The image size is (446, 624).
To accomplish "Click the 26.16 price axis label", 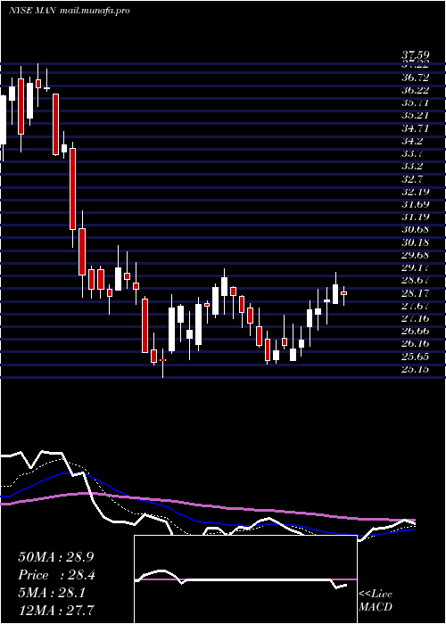I will click(416, 344).
